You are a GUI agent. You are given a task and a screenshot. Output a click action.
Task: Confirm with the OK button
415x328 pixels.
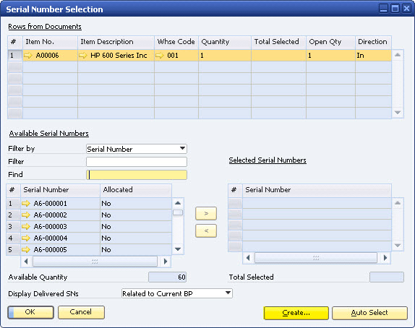[30, 312]
